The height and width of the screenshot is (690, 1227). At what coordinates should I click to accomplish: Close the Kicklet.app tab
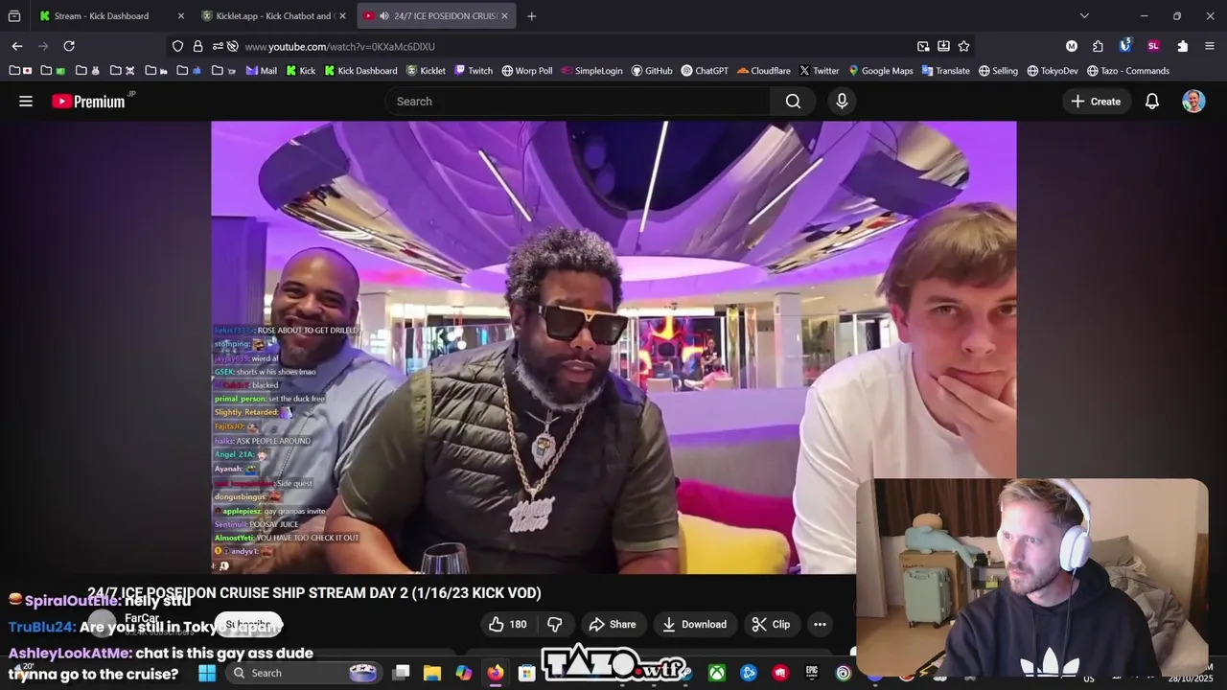[x=342, y=15]
